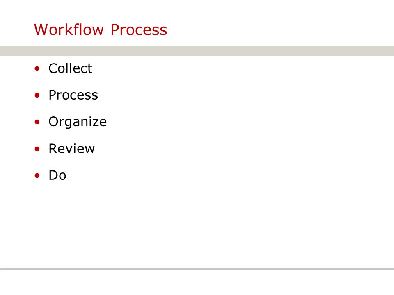The width and height of the screenshot is (394, 295).
Task: Select the Organize bullet text
Action: (x=78, y=122)
